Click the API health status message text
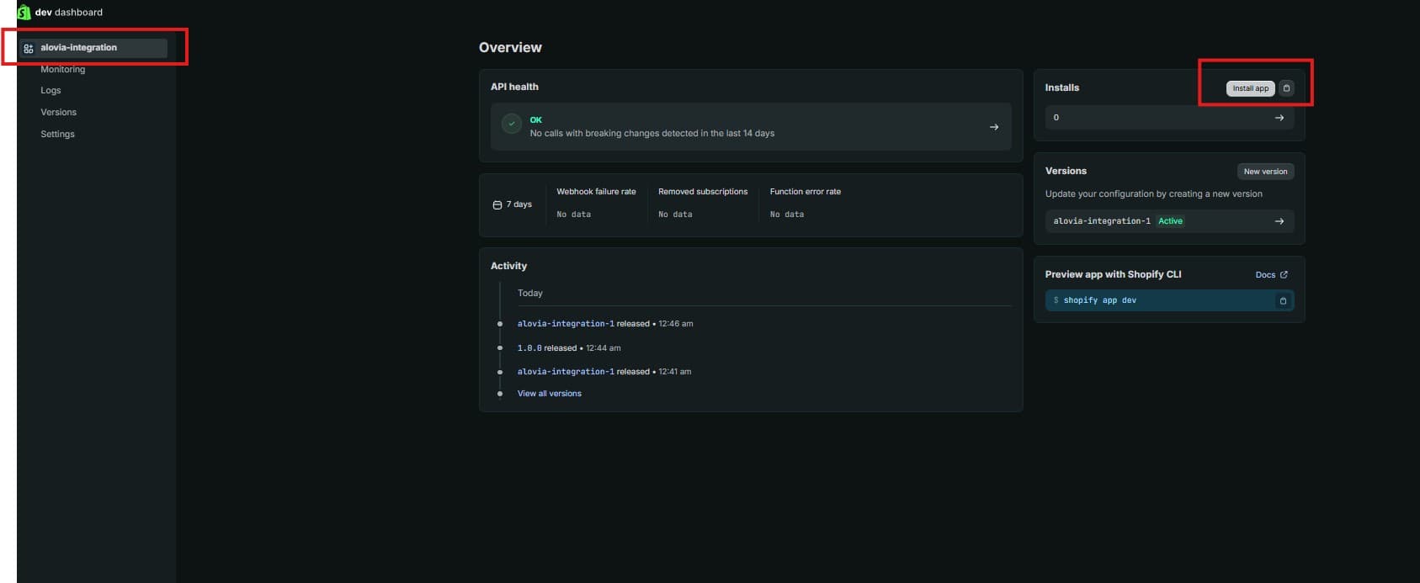 tap(652, 134)
